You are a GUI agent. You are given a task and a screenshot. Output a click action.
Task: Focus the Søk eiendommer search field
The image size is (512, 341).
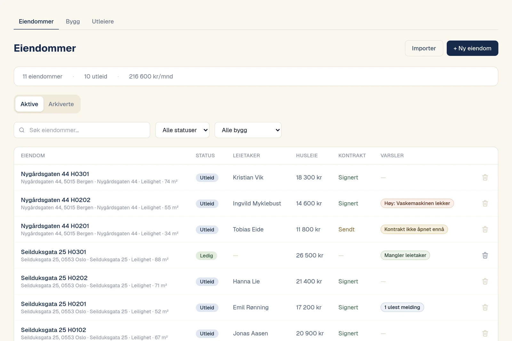coord(82,130)
